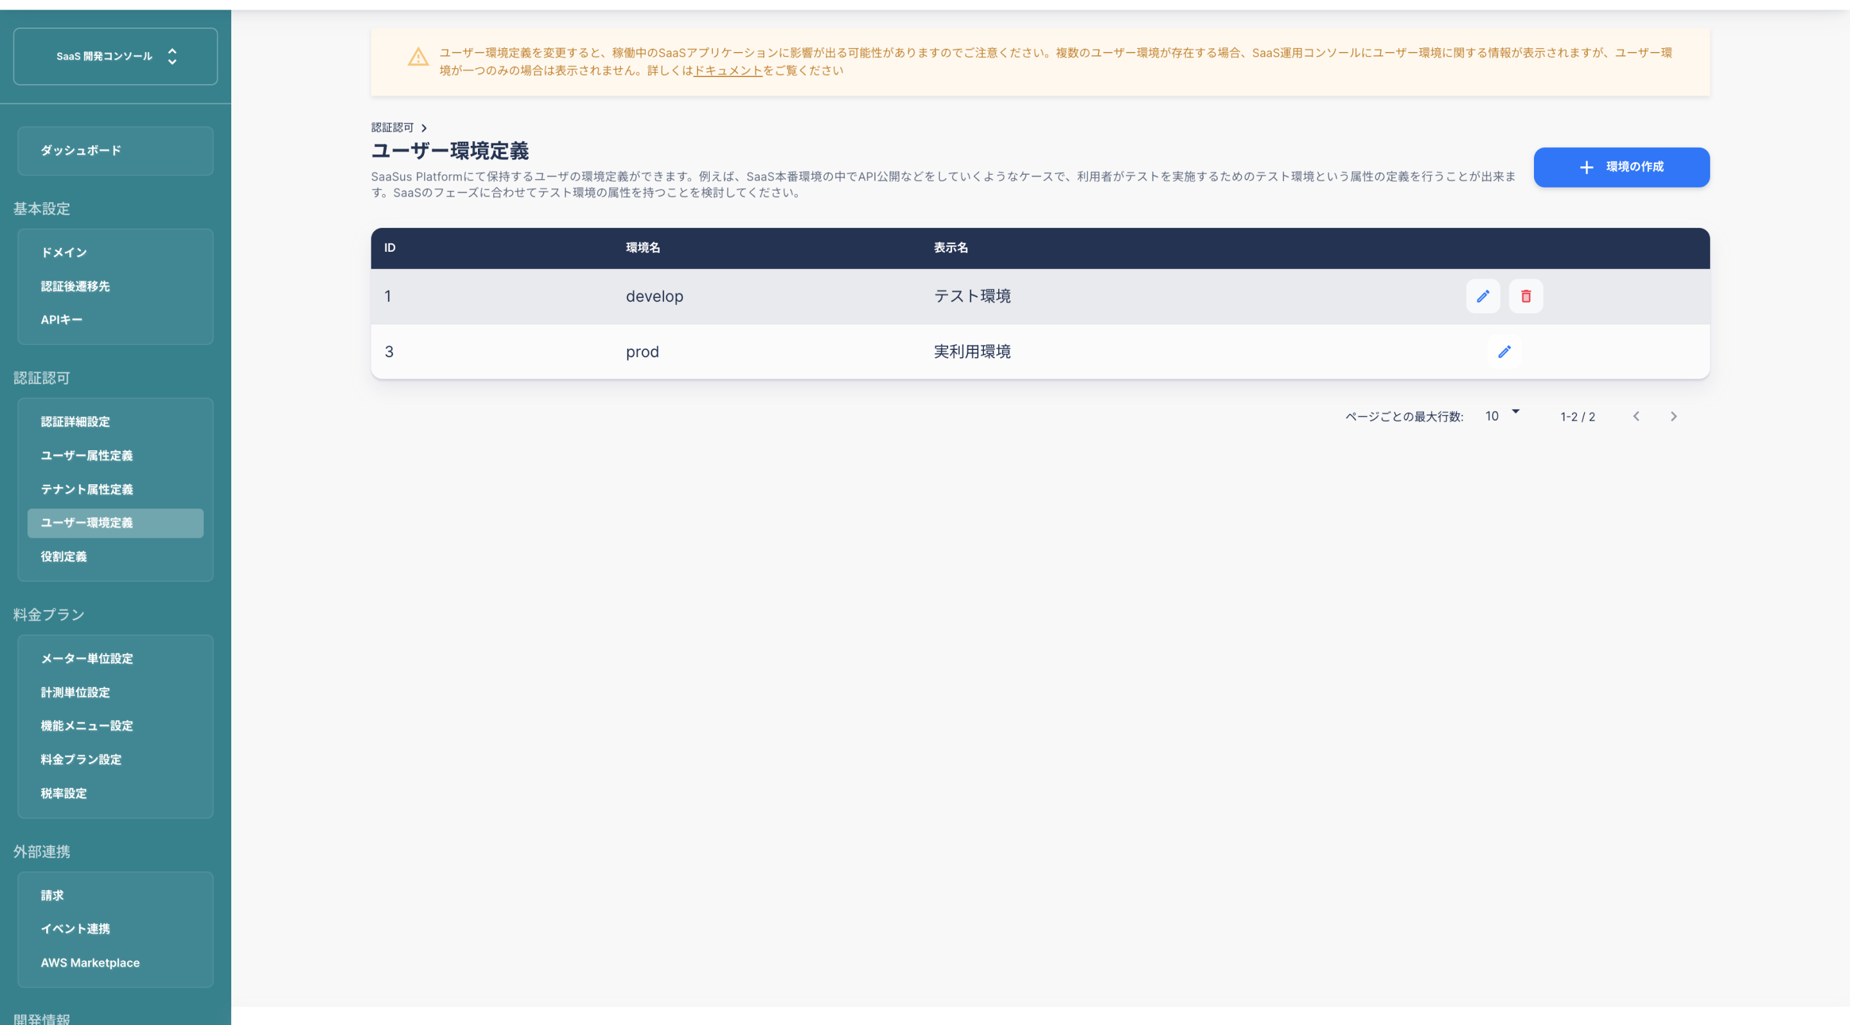Image resolution: width=1850 pixels, height=1025 pixels.
Task: Open メーター単位設定 page
Action: pos(116,659)
